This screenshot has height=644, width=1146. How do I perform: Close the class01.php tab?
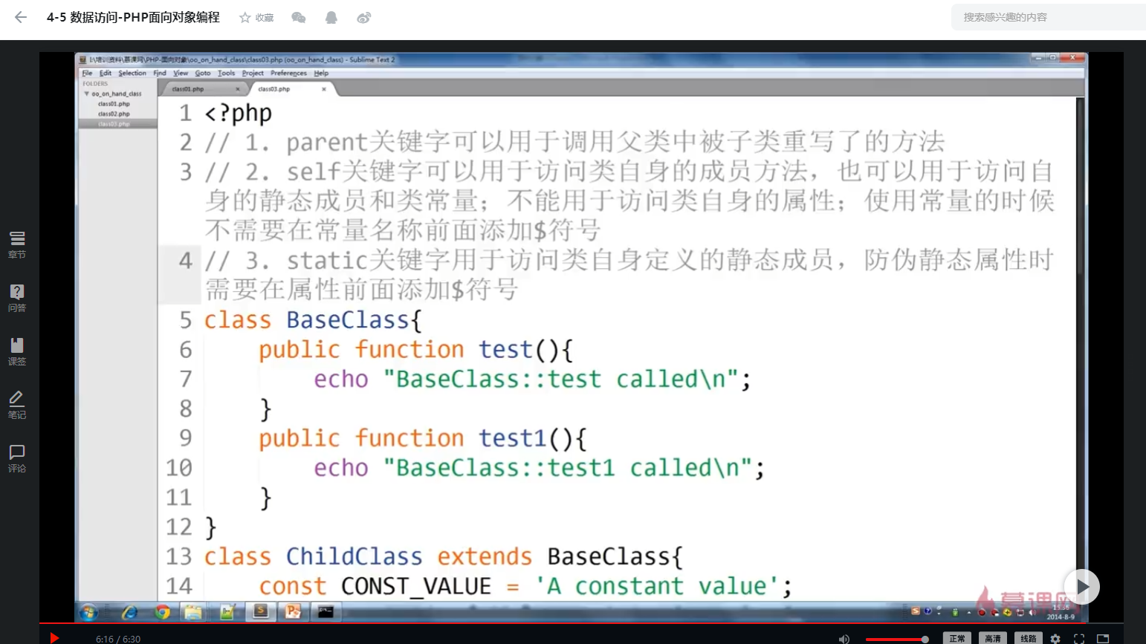click(238, 89)
